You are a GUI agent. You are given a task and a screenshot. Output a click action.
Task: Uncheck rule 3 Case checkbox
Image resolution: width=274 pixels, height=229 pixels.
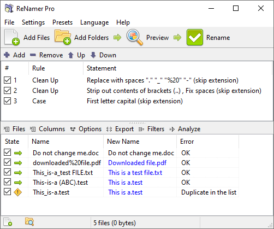pyautogui.click(x=8, y=101)
